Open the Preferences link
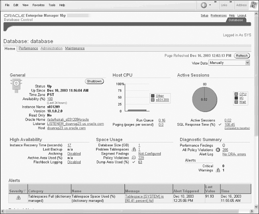Screen dimensions: 259x214 (218, 16)
